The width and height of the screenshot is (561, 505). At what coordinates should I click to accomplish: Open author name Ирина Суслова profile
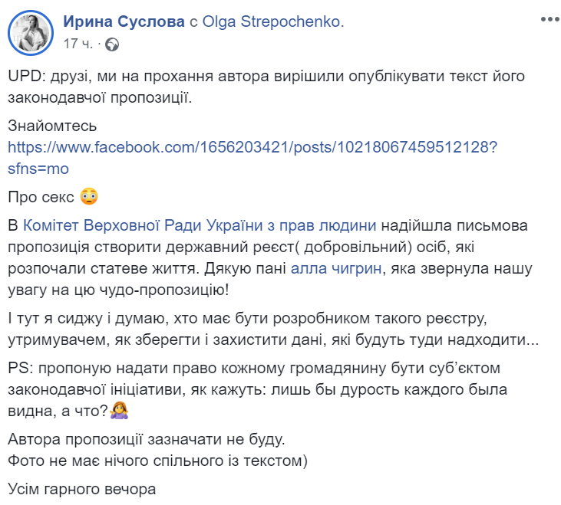(124, 22)
